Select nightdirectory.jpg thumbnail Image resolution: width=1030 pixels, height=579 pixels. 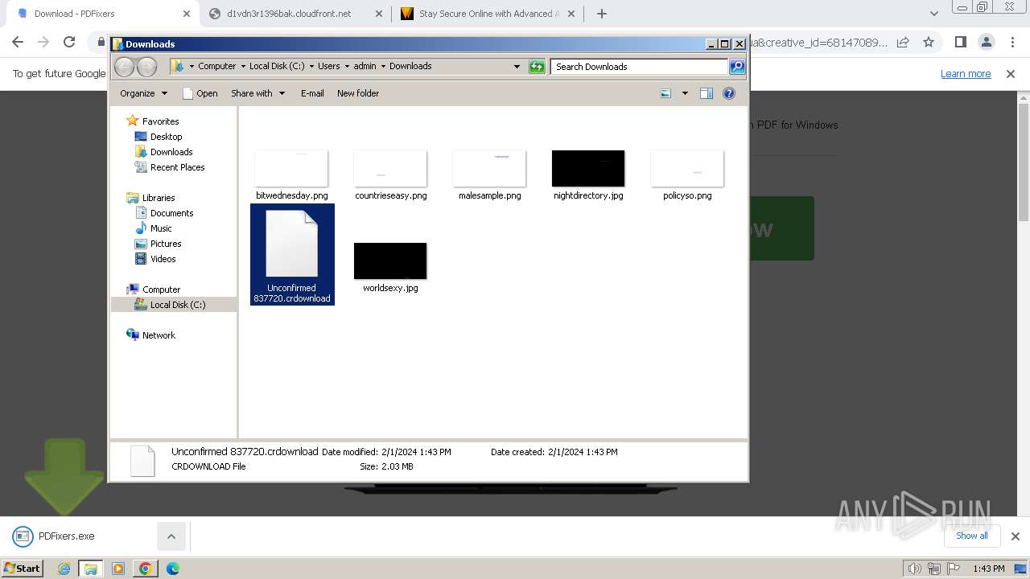point(588,169)
